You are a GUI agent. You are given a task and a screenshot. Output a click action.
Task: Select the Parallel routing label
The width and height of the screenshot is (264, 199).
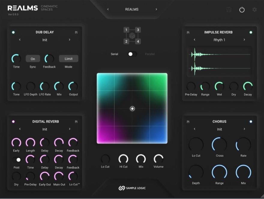point(150,54)
